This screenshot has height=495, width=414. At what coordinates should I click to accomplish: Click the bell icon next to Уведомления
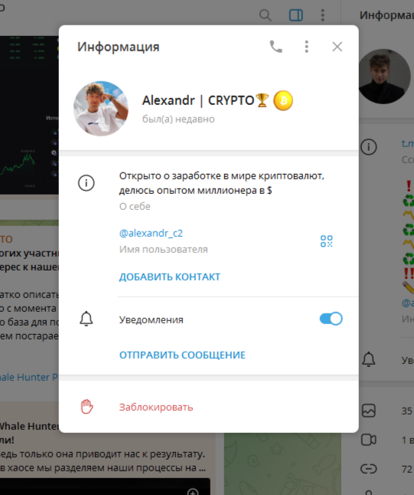point(86,319)
